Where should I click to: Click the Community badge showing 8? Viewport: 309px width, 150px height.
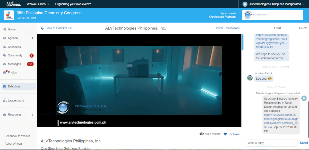click(x=31, y=55)
